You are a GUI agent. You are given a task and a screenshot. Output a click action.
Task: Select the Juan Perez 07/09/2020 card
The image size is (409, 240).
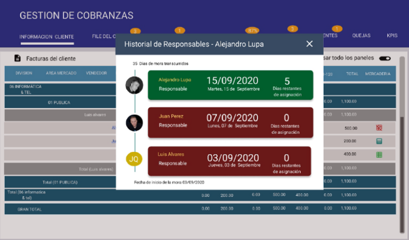(230, 123)
